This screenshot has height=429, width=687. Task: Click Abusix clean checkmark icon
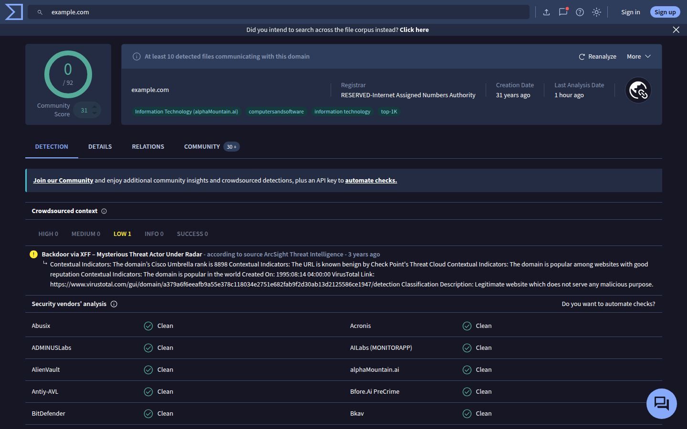tap(148, 326)
